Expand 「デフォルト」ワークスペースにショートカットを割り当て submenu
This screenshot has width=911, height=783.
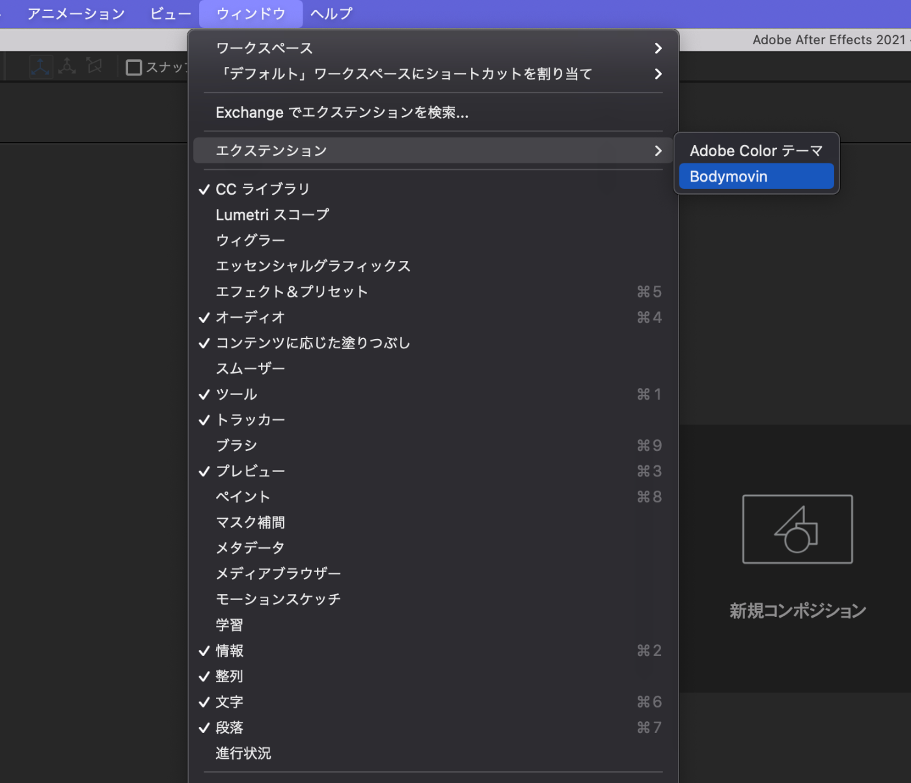click(433, 74)
